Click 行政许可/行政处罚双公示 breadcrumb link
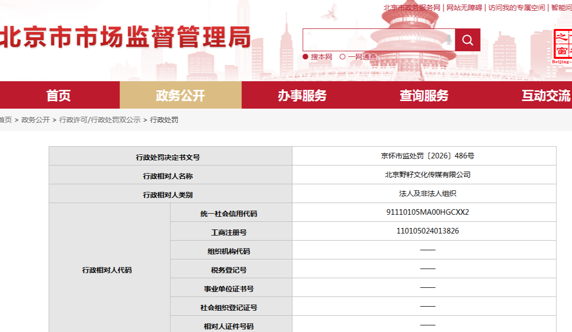This screenshot has height=332, width=572. click(100, 120)
